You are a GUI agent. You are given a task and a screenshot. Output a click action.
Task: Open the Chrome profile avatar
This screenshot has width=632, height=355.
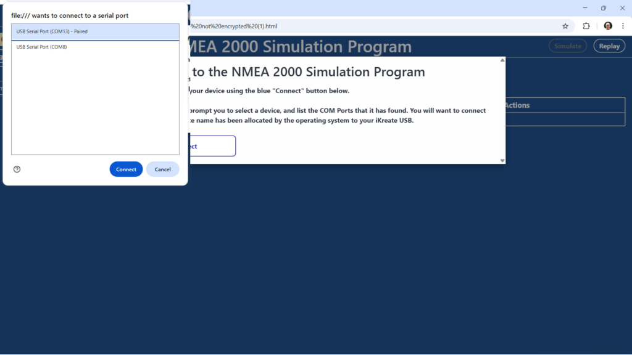[608, 26]
